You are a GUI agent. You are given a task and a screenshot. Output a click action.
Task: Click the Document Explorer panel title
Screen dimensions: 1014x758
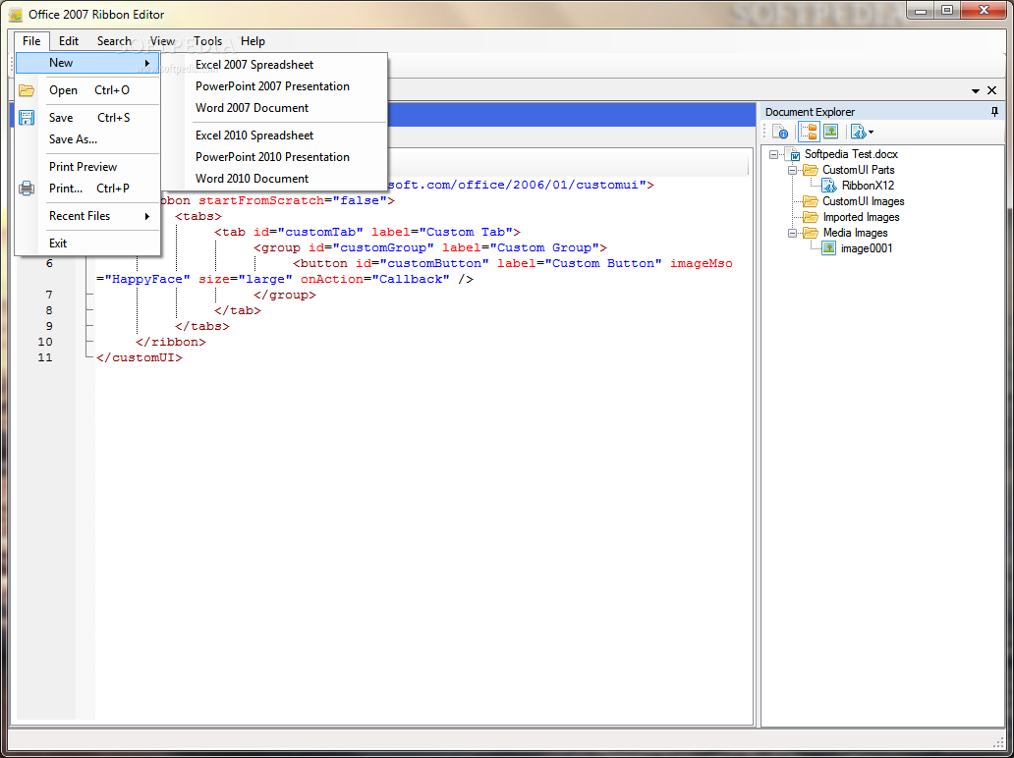[810, 112]
